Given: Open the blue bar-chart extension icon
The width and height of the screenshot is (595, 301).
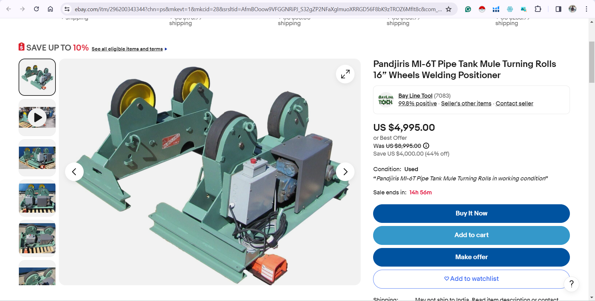Looking at the screenshot, I should pyautogui.click(x=496, y=9).
